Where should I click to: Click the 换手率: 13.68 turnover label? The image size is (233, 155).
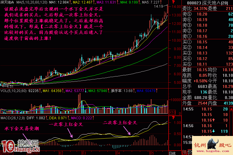122,91
